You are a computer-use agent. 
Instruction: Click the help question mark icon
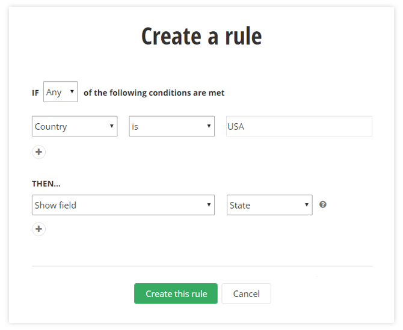pyautogui.click(x=323, y=205)
